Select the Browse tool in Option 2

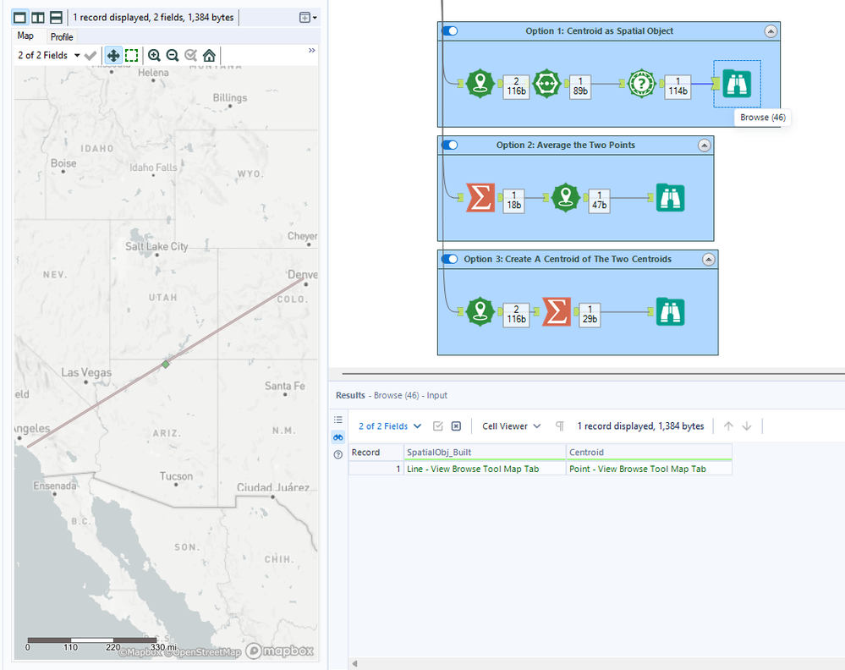pos(671,198)
